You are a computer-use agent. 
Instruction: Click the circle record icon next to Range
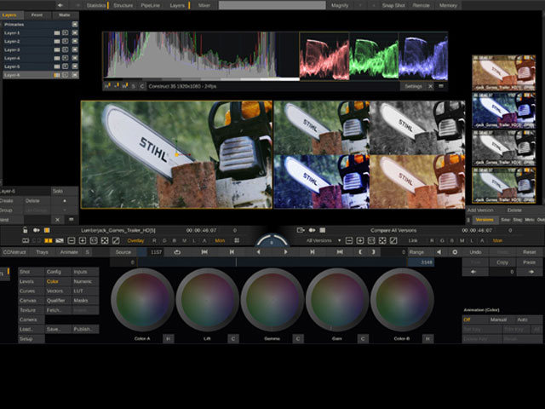point(455,252)
